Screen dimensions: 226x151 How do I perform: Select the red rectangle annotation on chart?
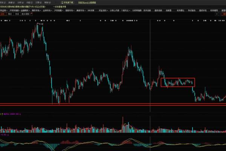coord(161,82)
